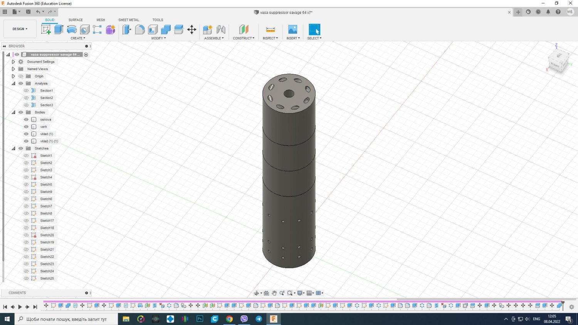Viewport: 578px width, 325px height.
Task: Toggle visibility of the Bodies folder
Action: coord(21,112)
